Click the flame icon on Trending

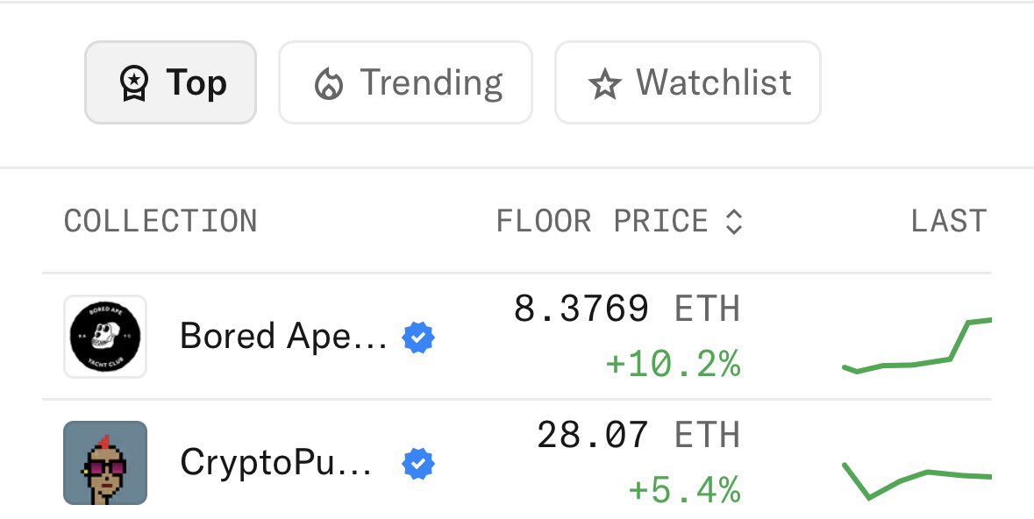click(328, 85)
